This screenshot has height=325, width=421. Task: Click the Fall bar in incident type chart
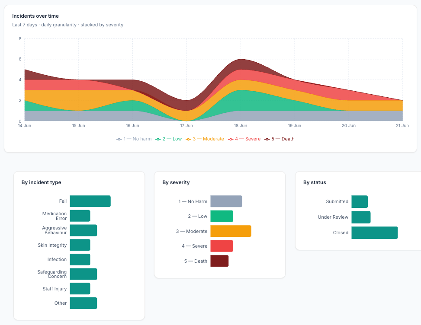tap(90, 201)
